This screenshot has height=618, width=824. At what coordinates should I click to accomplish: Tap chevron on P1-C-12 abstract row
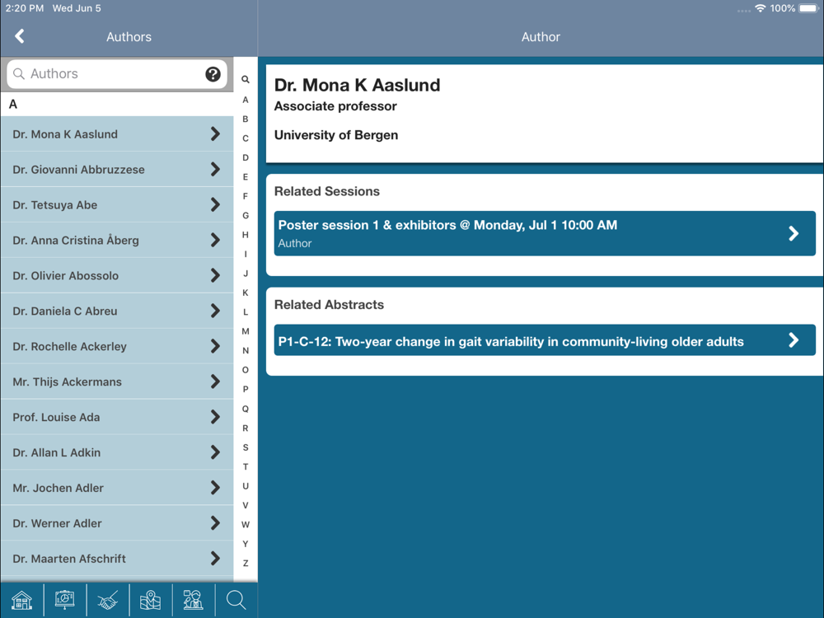[x=794, y=340]
